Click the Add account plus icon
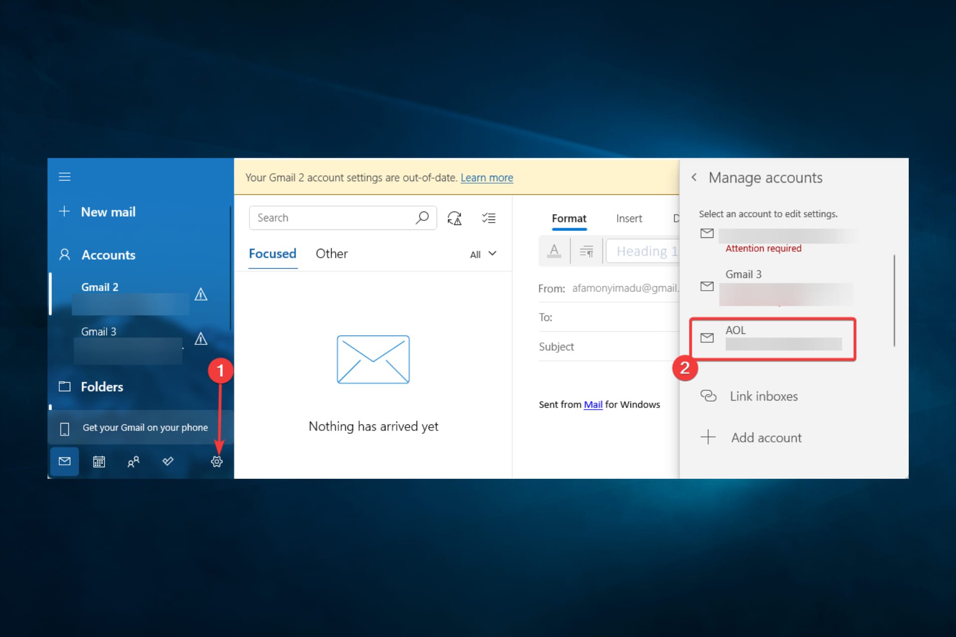 (x=708, y=437)
